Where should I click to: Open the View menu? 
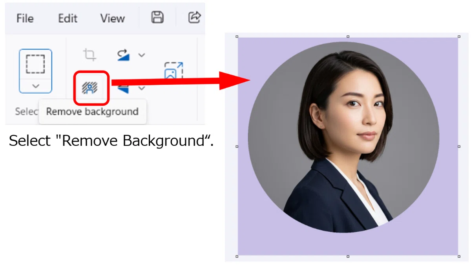click(112, 18)
